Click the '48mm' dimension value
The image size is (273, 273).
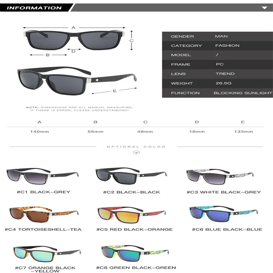coord(145,132)
